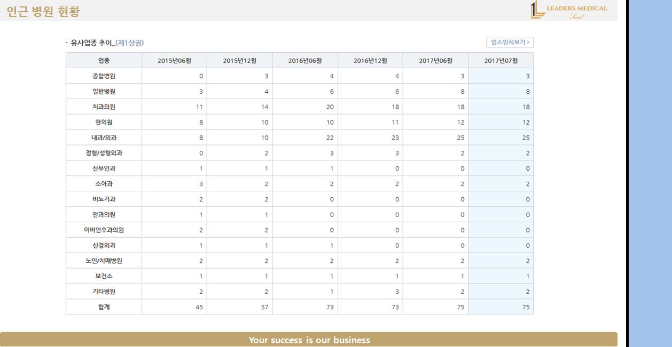Click 치과의원 value 20 for 2016년06월
The width and height of the screenshot is (672, 347).
(330, 107)
